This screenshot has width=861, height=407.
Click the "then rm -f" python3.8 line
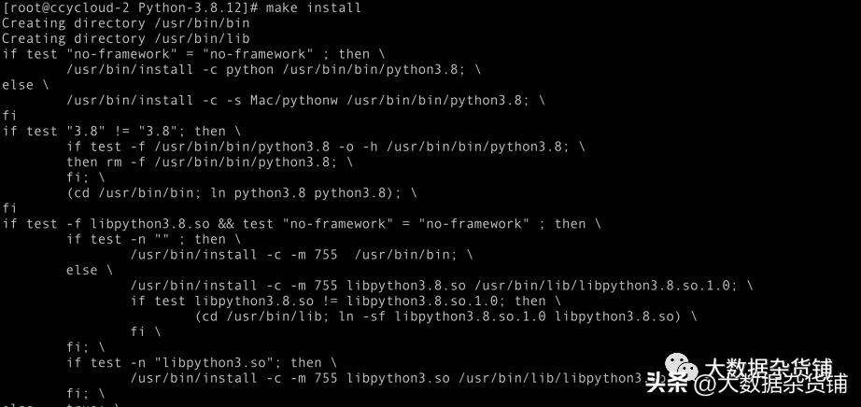pyautogui.click(x=210, y=161)
